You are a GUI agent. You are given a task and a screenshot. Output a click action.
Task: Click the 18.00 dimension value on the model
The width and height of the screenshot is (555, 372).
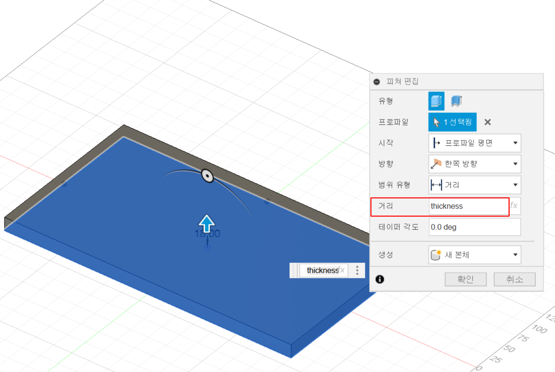point(207,234)
